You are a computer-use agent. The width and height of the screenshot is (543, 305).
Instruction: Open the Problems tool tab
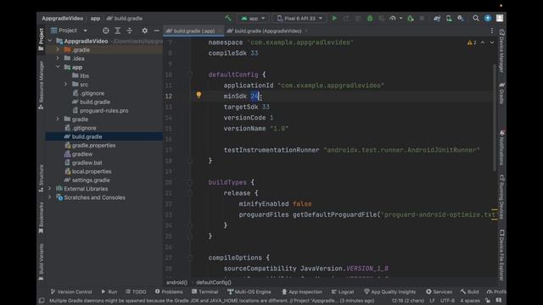(x=169, y=291)
